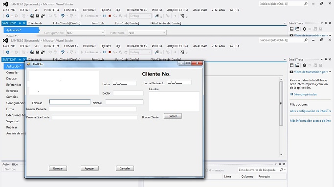The height and width of the screenshot is (187, 334).
Task: Click Agregar button in FHistClin form
Action: pyautogui.click(x=89, y=168)
